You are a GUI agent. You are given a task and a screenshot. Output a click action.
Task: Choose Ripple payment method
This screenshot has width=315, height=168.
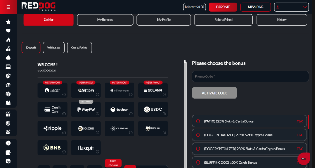(52, 129)
